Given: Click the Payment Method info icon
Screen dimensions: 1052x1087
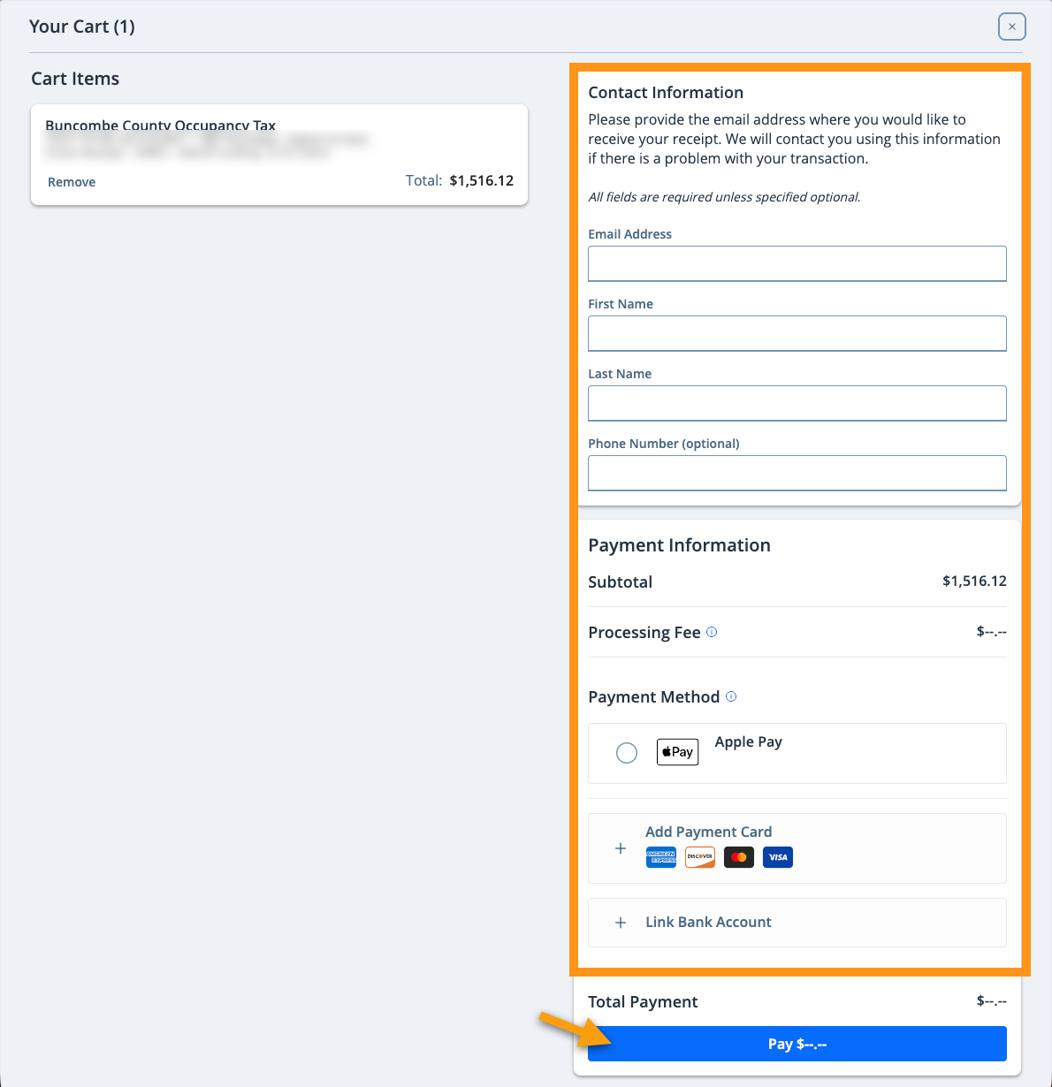Looking at the screenshot, I should coord(731,696).
